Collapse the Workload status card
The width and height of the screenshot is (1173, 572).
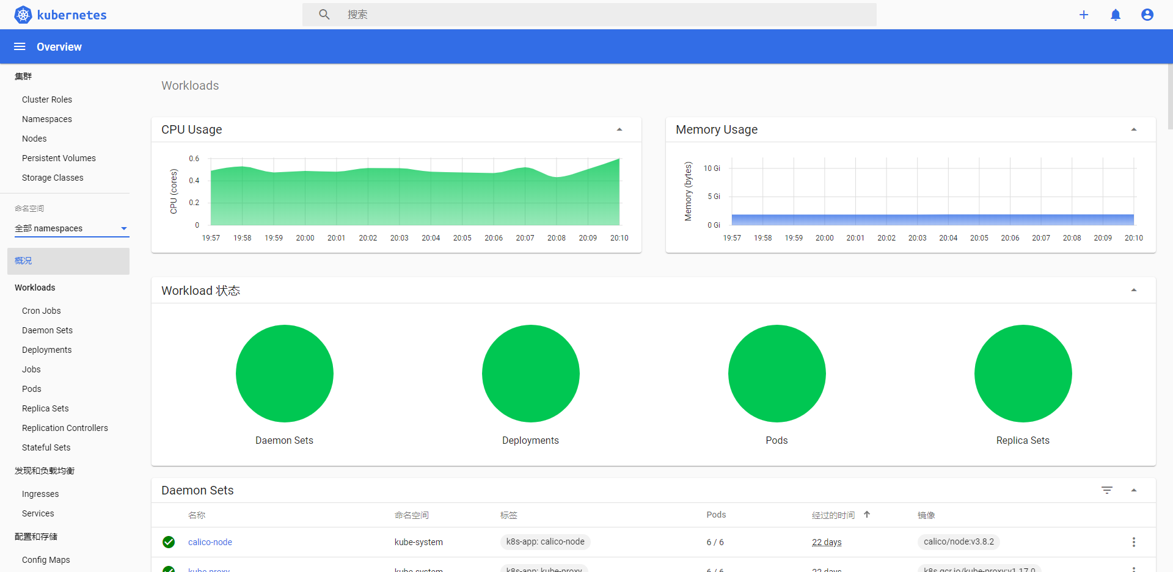pyautogui.click(x=1134, y=291)
